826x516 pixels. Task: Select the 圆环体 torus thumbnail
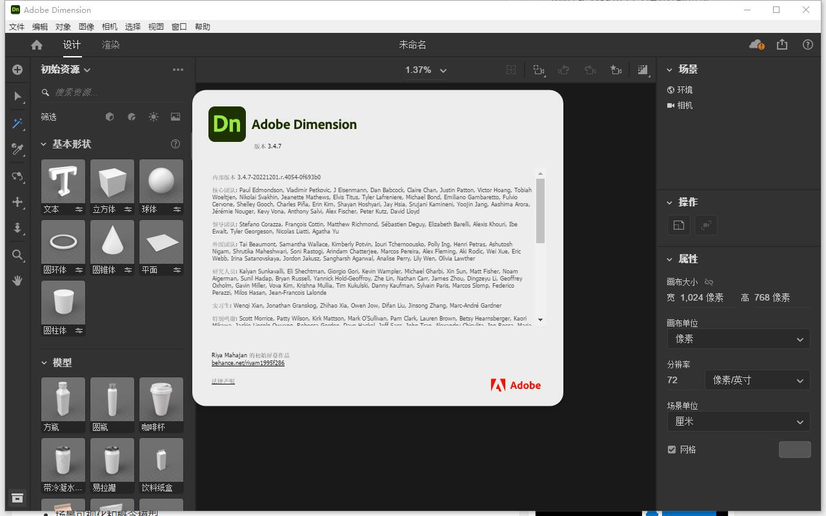point(63,242)
